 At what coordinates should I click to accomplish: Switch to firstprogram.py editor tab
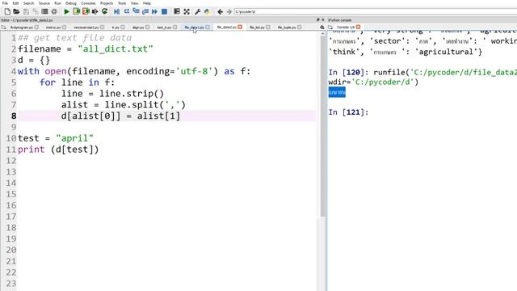click(x=22, y=27)
